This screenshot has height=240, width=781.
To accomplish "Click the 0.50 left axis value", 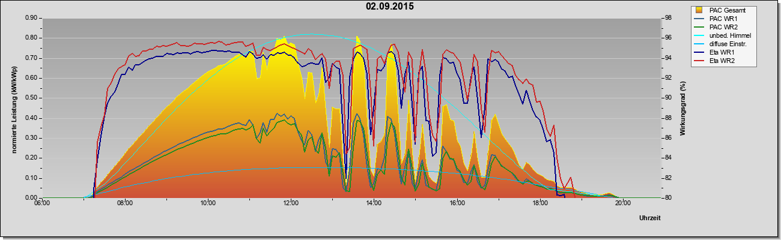I will tap(31, 98).
